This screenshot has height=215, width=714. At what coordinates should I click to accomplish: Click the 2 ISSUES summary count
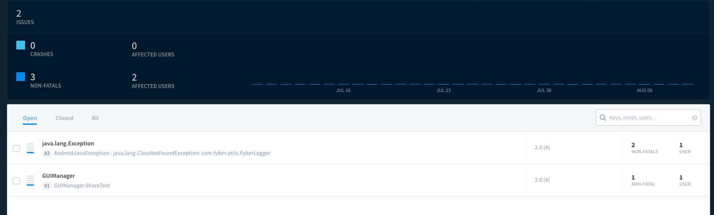tap(25, 17)
